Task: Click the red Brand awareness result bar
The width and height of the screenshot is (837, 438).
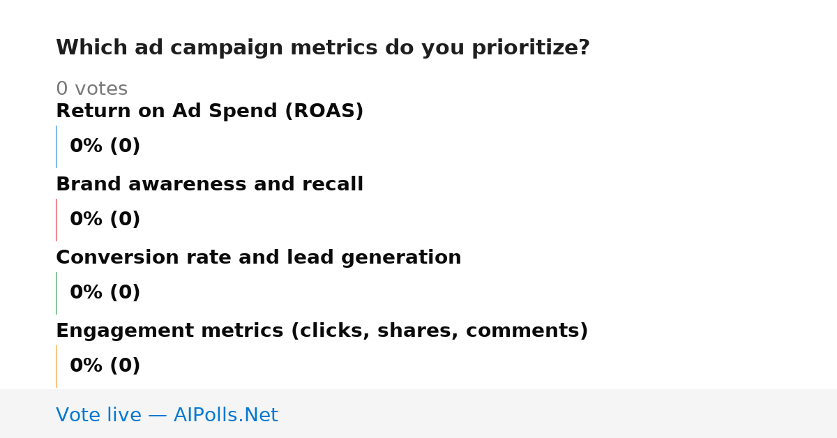Action: click(x=56, y=220)
